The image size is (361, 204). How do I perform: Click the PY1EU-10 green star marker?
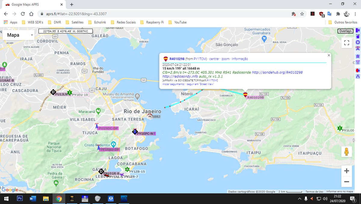coord(69,93)
